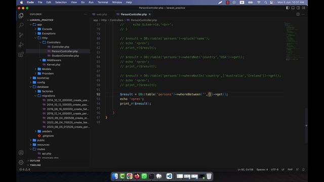
Task: Split the editor to the right
Action: [x=298, y=14]
